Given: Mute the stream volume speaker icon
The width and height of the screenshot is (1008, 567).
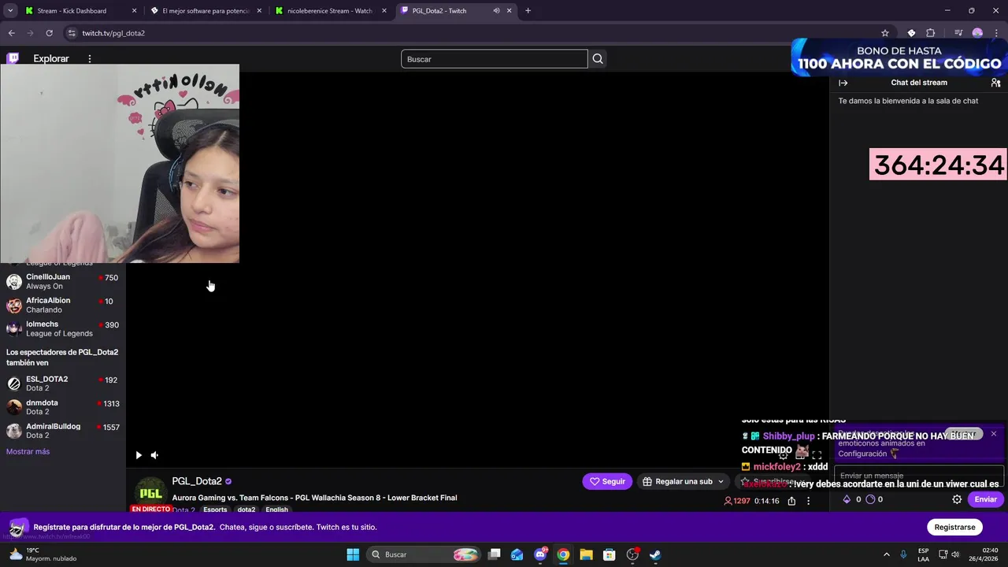Looking at the screenshot, I should coord(154,455).
